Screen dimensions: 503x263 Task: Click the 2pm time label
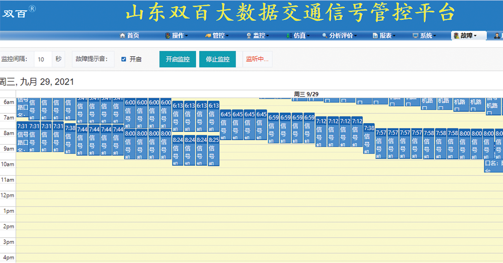[9, 227]
